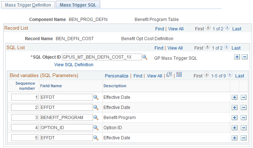Click Find in Bind variables grid
Viewport: 253px width, 148px height.
coord(138,76)
